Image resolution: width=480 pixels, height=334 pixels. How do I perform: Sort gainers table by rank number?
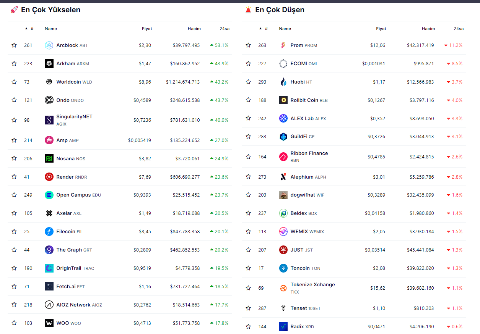[32, 29]
